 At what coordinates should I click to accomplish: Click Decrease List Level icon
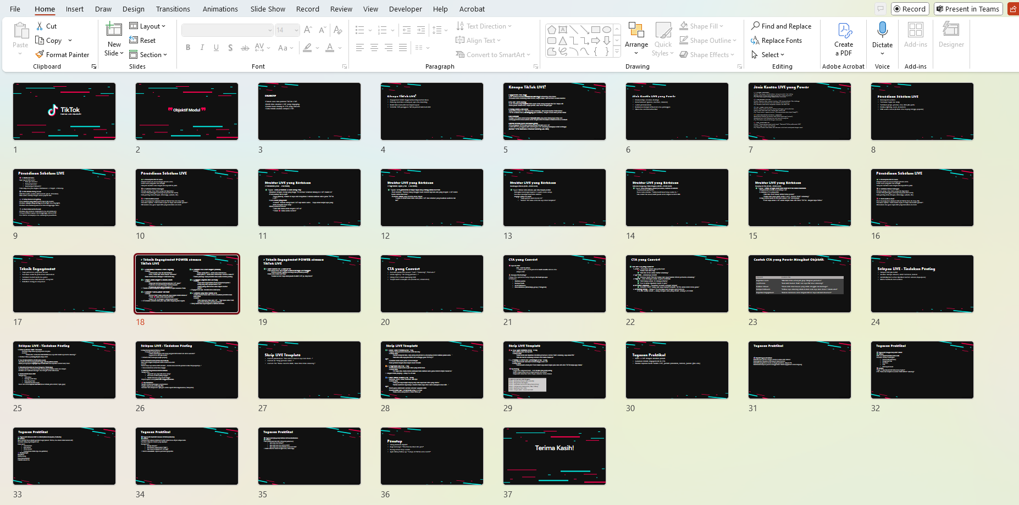point(407,30)
